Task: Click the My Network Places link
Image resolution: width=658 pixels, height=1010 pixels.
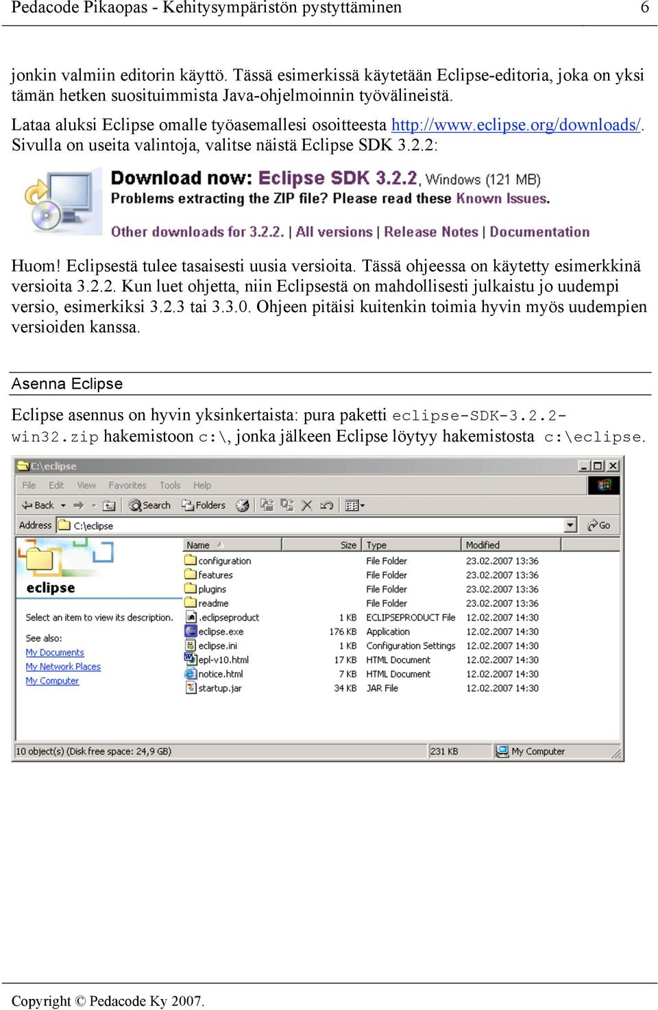Action: [63, 666]
